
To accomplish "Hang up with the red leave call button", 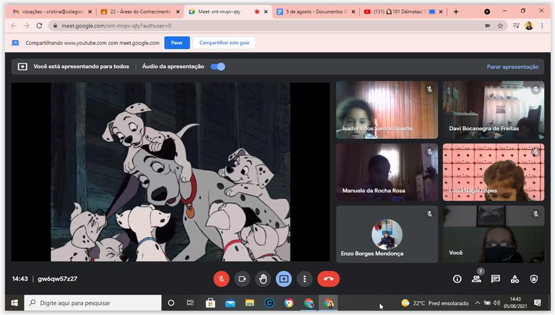I will click(x=328, y=279).
